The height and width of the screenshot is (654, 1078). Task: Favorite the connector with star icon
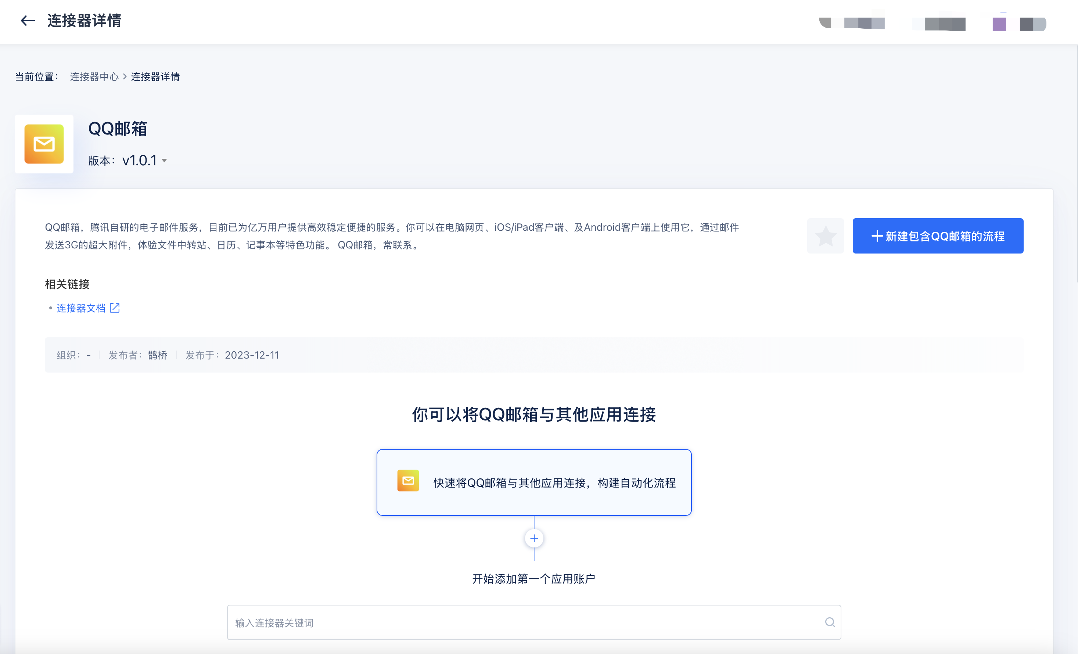pyautogui.click(x=825, y=236)
